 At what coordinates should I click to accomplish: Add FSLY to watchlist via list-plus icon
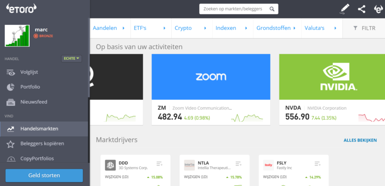coord(317,164)
